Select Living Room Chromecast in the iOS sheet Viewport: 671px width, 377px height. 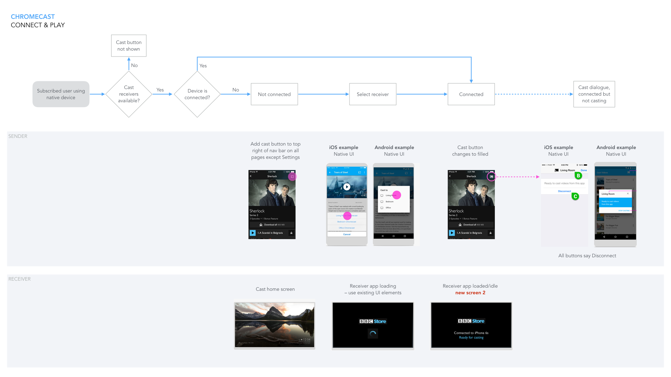347,216
